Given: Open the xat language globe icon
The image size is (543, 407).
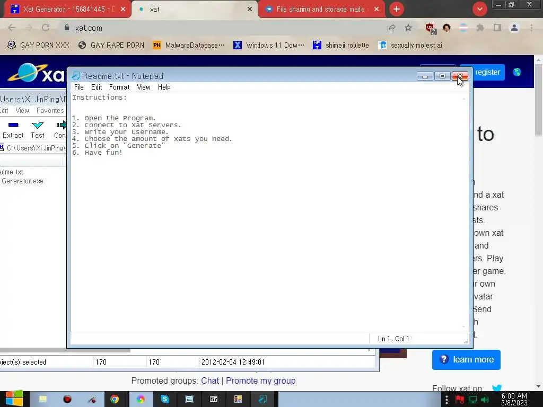Looking at the screenshot, I should point(517,72).
